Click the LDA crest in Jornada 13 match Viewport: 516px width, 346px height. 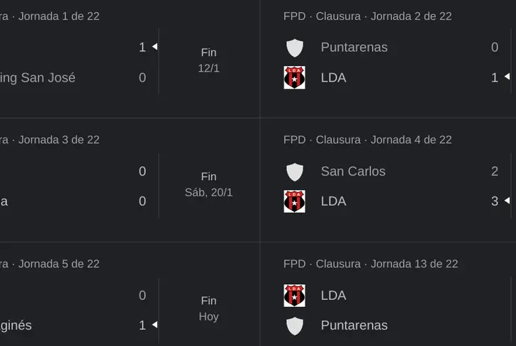point(294,296)
